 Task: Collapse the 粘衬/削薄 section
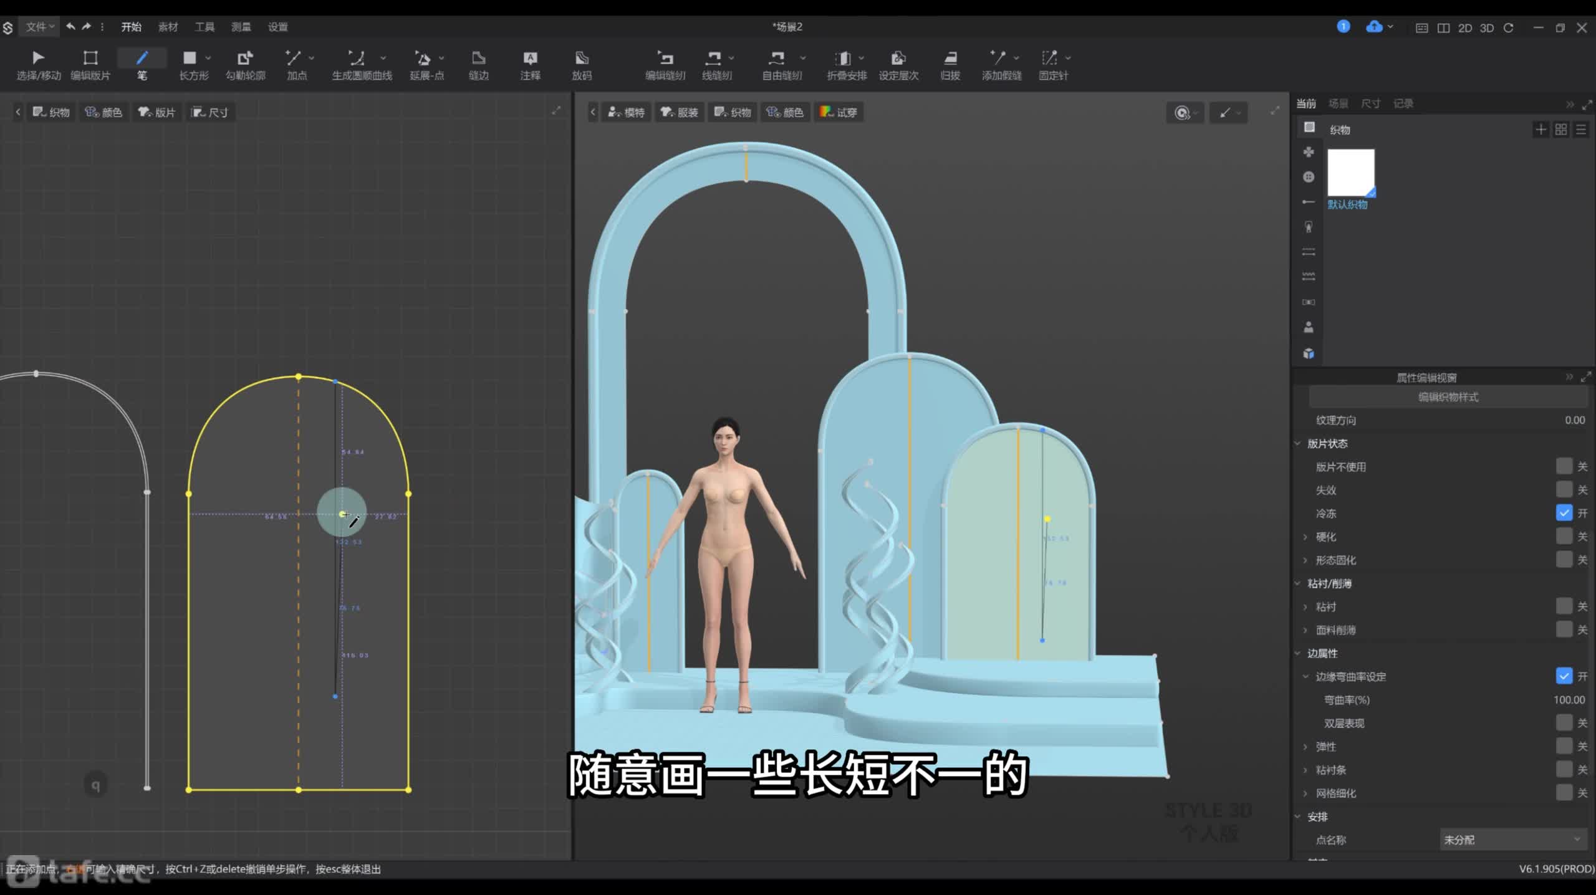click(1298, 583)
